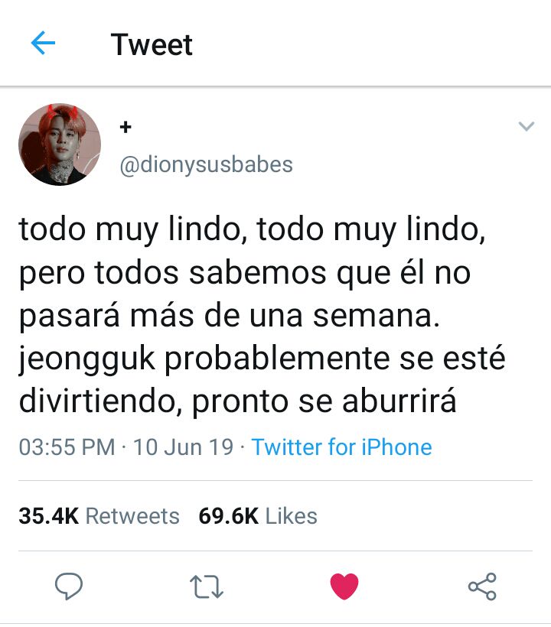Open the share icon
551x627 pixels.
click(x=482, y=586)
